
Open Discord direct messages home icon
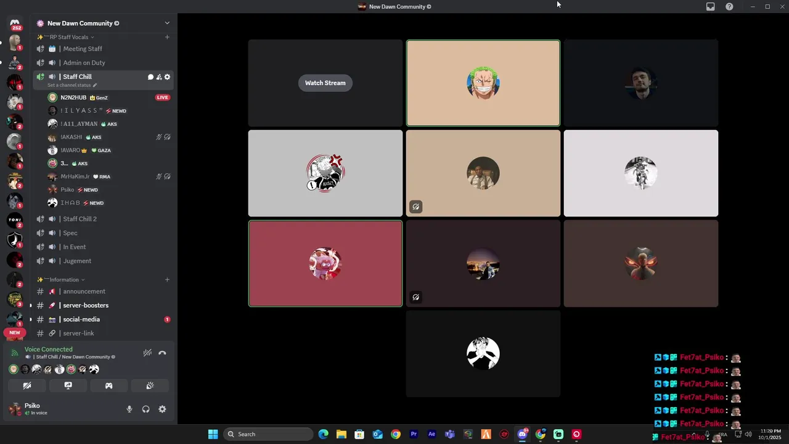15,23
